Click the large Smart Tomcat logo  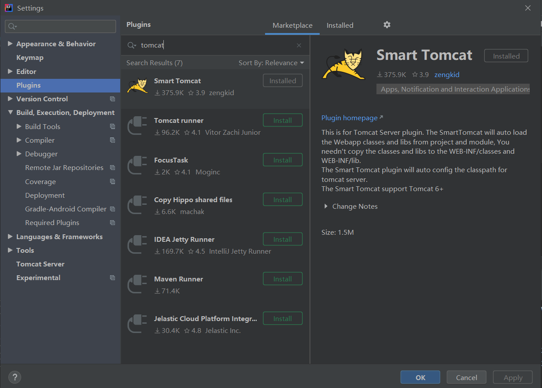click(343, 65)
